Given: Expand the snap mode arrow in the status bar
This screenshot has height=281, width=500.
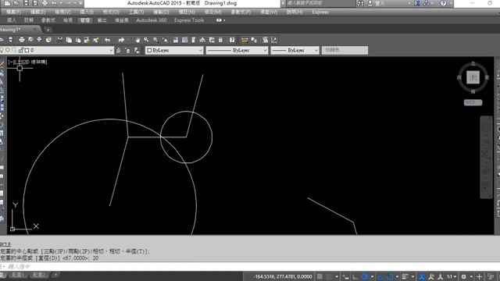Looking at the screenshot, I should (x=337, y=276).
